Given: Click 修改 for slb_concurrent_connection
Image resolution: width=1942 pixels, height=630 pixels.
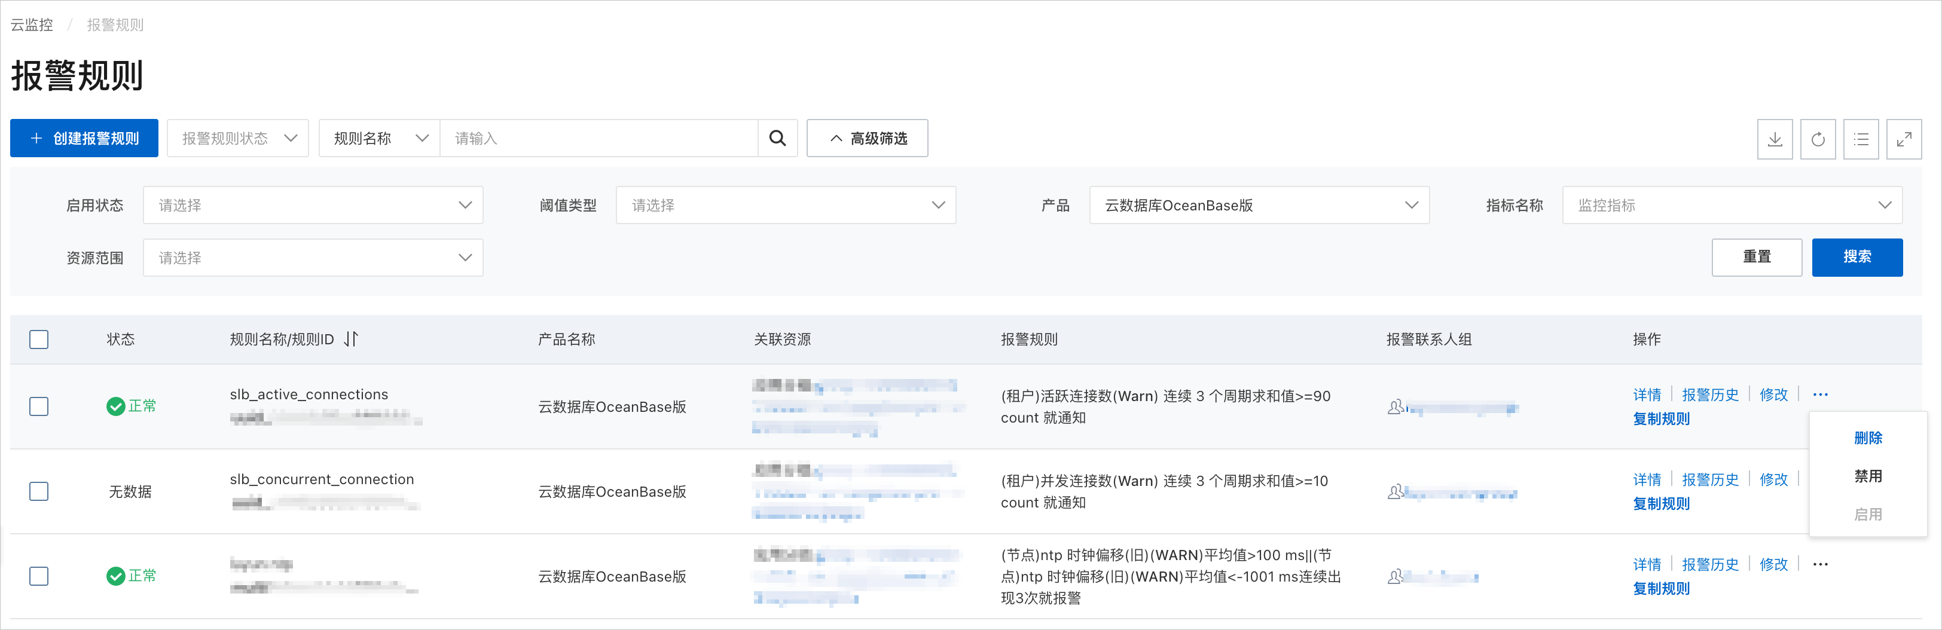Looking at the screenshot, I should (x=1773, y=480).
